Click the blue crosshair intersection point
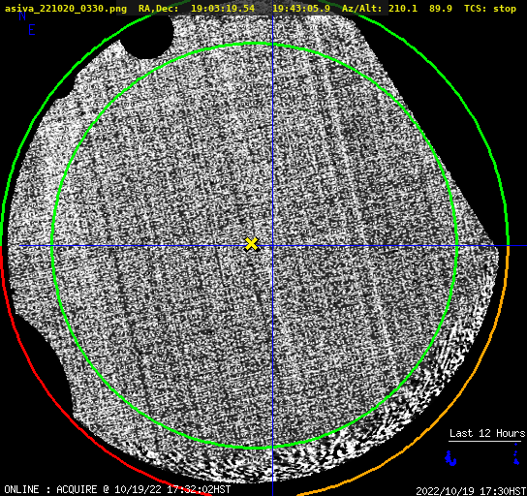 tap(272, 246)
